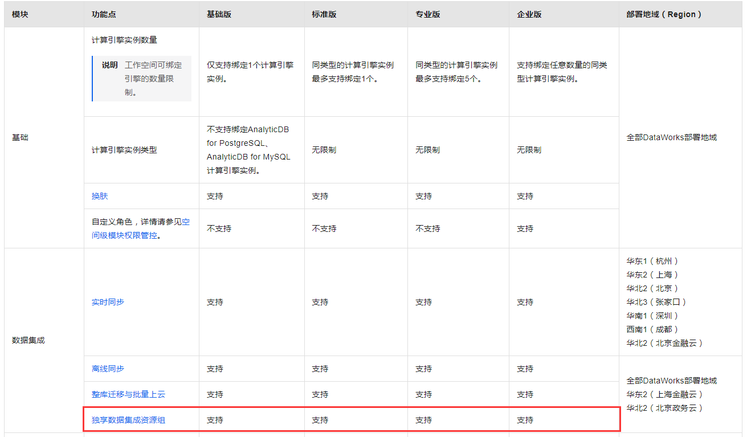Click the region 西南1（成都）
This screenshot has width=747, height=437.
click(x=652, y=329)
